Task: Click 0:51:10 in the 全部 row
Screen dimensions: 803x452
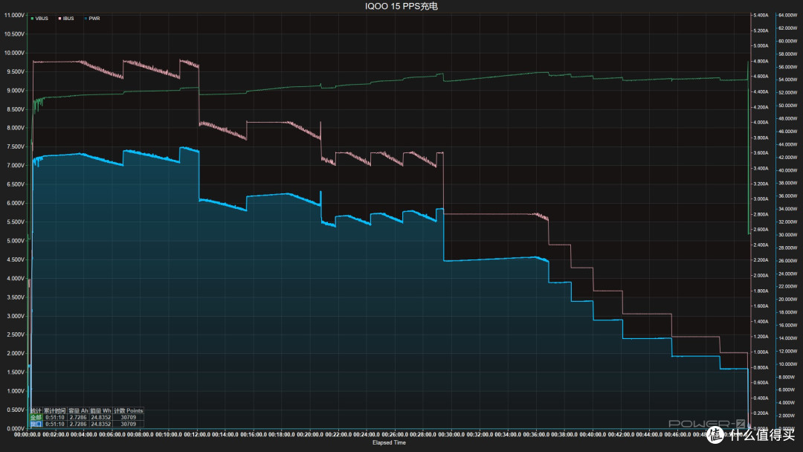Action: [55, 417]
